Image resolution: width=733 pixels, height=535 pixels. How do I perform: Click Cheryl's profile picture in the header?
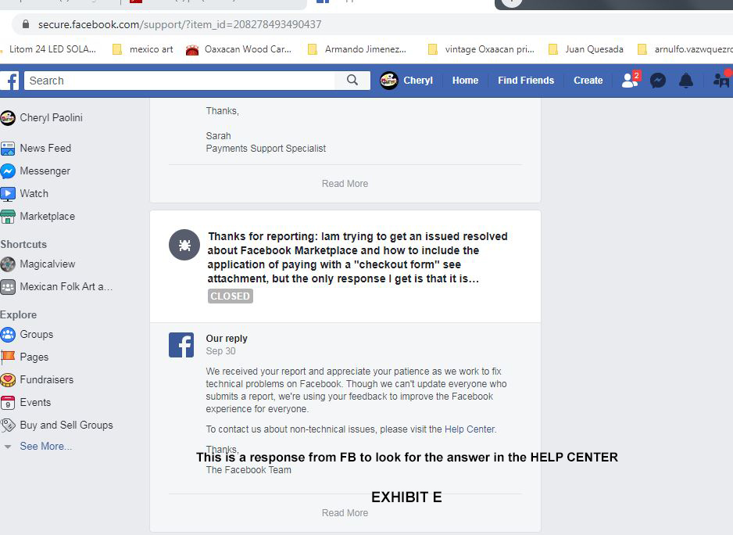pyautogui.click(x=389, y=81)
